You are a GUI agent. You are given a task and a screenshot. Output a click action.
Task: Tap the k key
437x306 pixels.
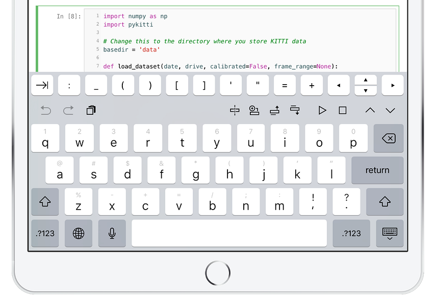[297, 170]
